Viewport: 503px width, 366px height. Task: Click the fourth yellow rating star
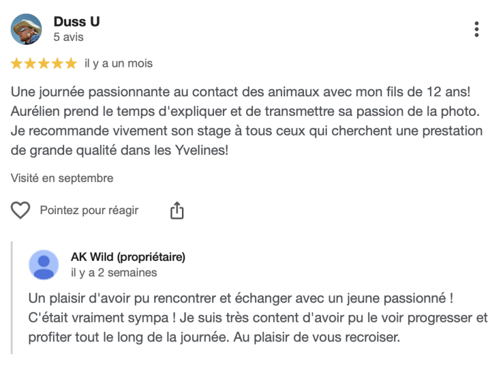57,64
